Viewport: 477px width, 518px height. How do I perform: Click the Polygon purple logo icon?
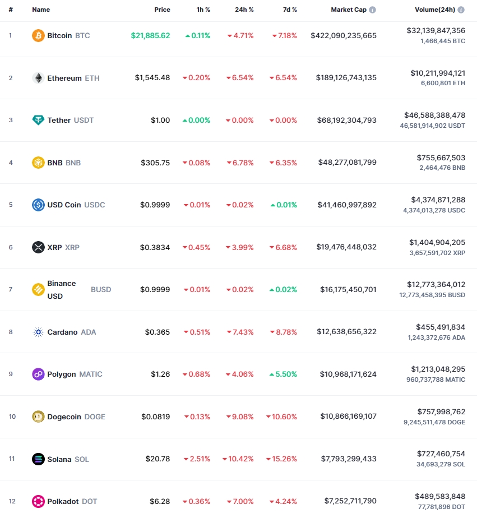(x=38, y=374)
